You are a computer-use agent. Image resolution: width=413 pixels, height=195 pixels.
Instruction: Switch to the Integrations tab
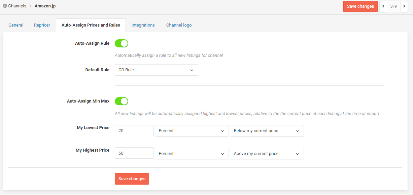[143, 25]
